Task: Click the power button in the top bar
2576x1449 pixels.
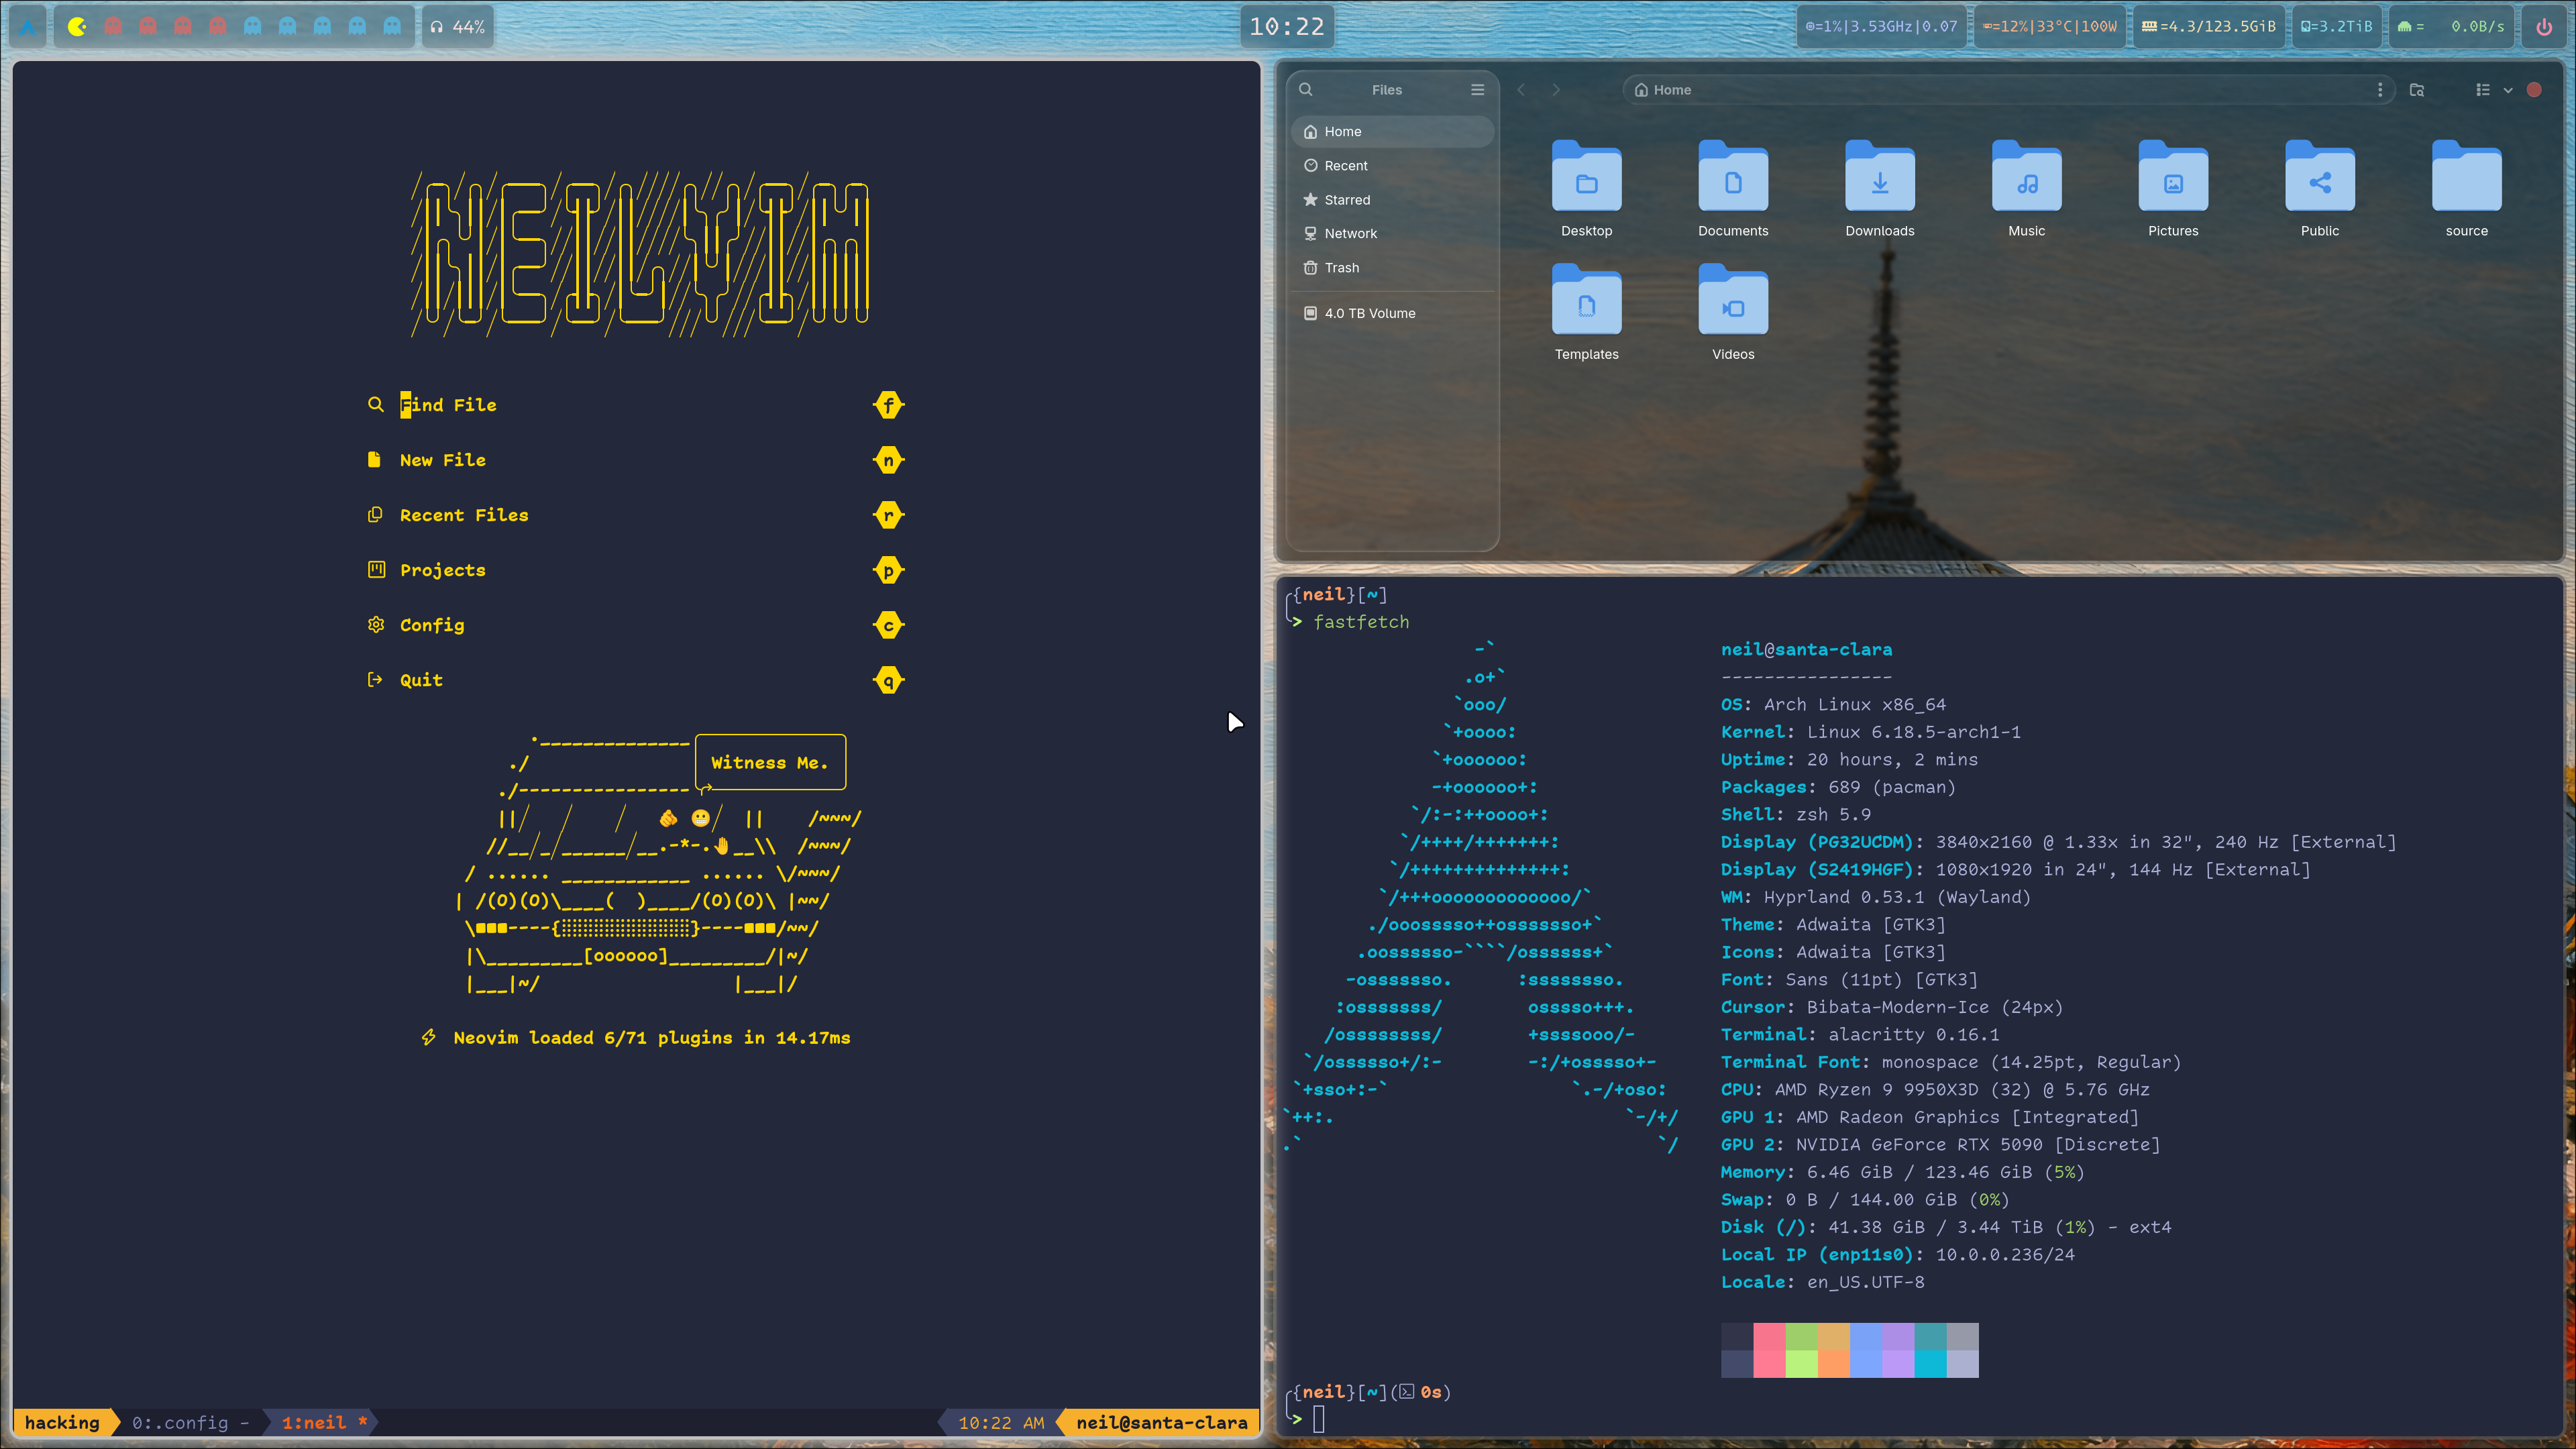Action: point(2543,26)
